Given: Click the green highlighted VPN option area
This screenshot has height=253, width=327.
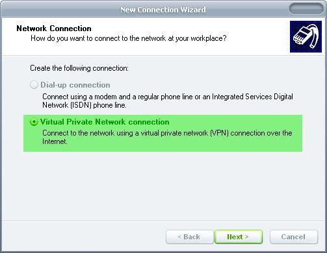Looking at the screenshot, I should (x=163, y=133).
